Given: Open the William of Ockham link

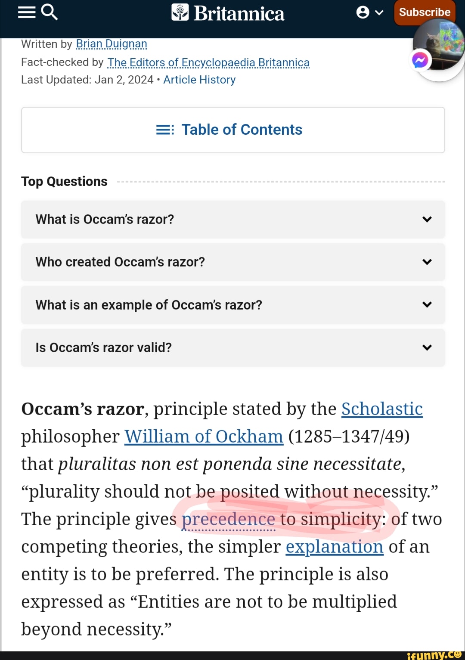Looking at the screenshot, I should pyautogui.click(x=203, y=436).
